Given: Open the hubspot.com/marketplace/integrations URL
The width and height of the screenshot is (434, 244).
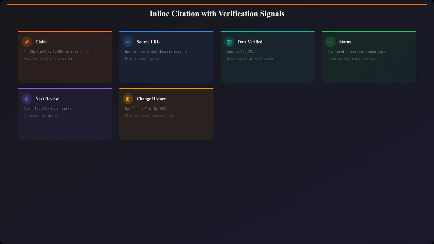Looking at the screenshot, I should 157,52.
